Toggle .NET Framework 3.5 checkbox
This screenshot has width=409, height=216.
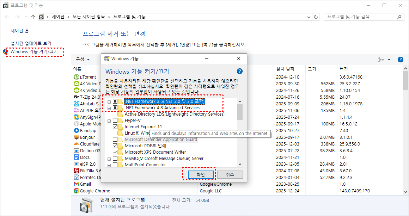tap(115, 101)
